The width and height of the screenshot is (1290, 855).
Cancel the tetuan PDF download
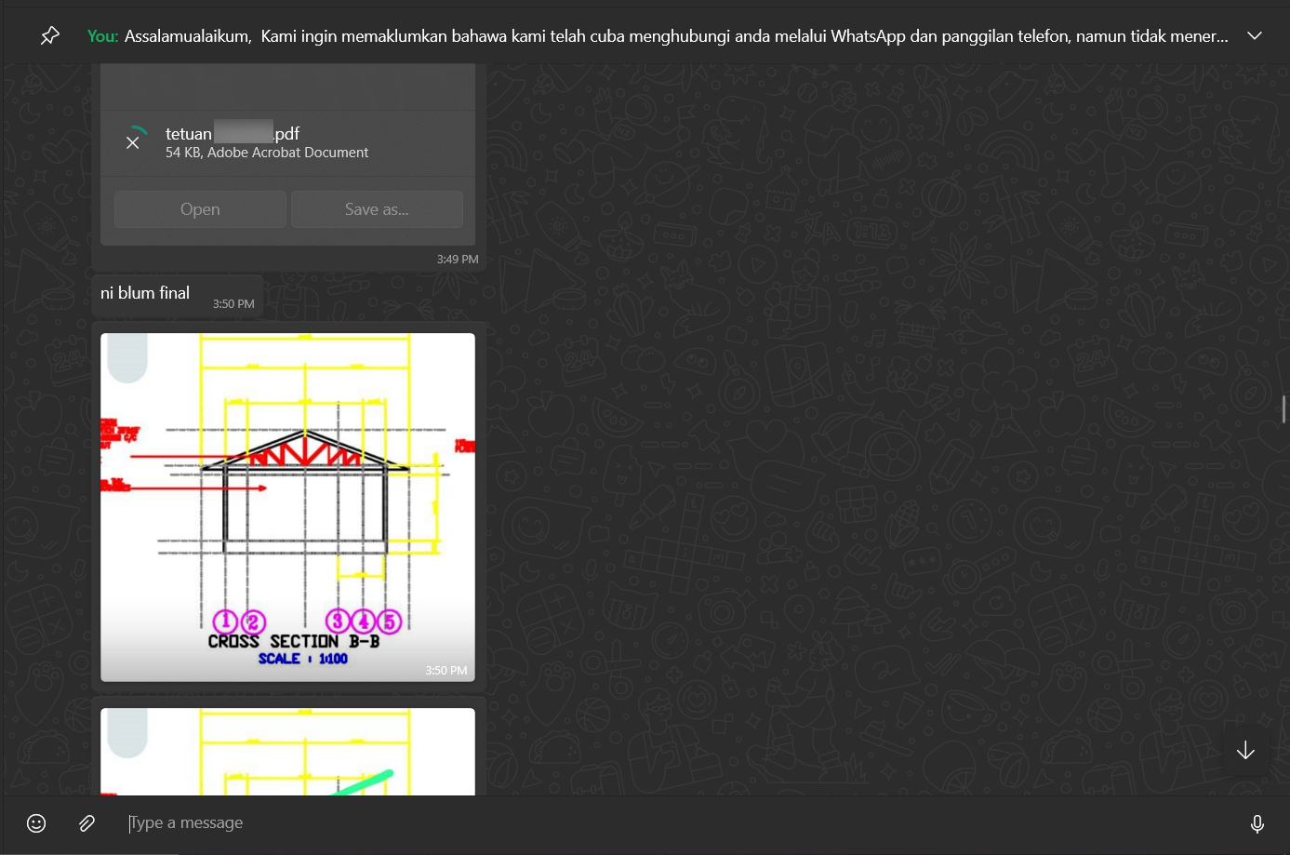[133, 142]
